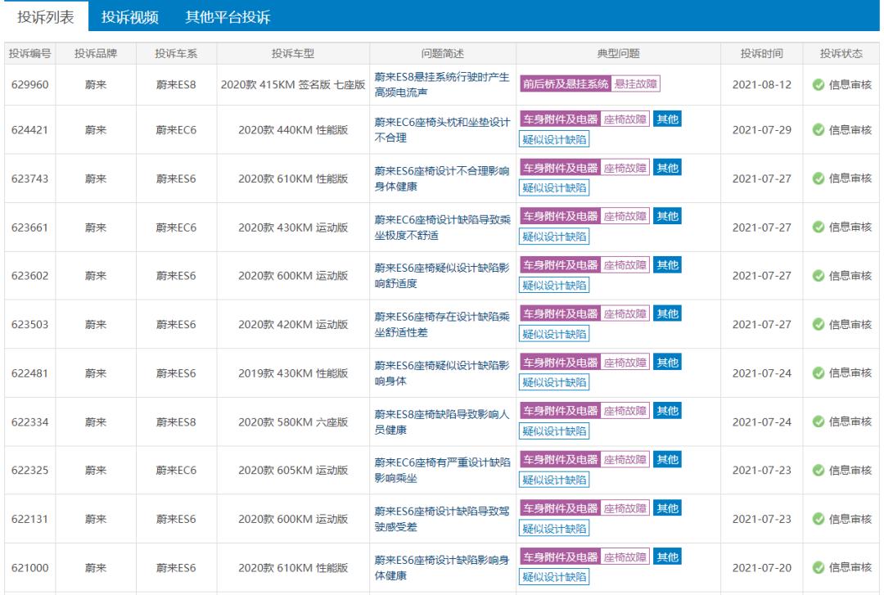
Task: Open complaint 蔚来ES8座椅缺陷导致影响人员健康
Action: coord(442,421)
